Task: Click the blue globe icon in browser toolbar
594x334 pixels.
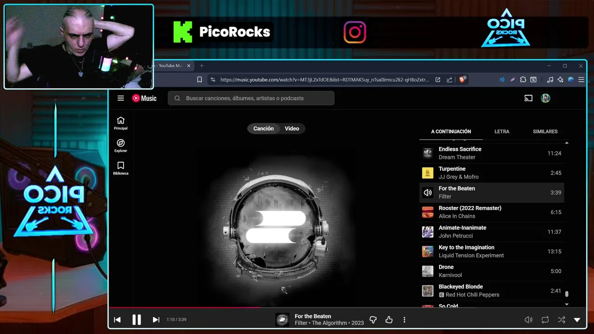Action: click(x=571, y=80)
